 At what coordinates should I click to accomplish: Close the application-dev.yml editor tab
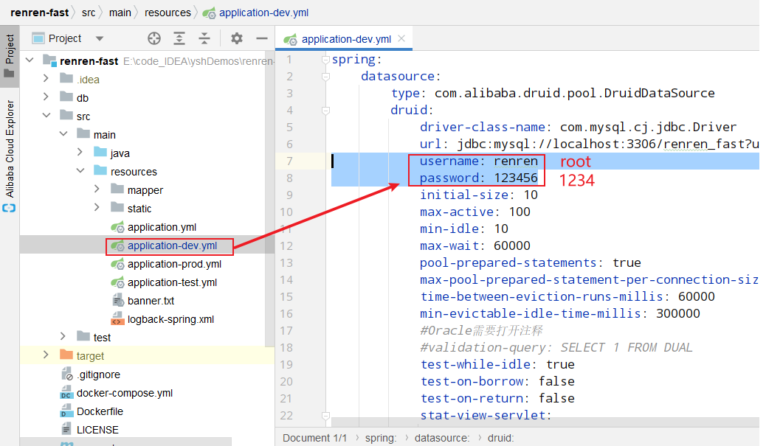pos(401,38)
